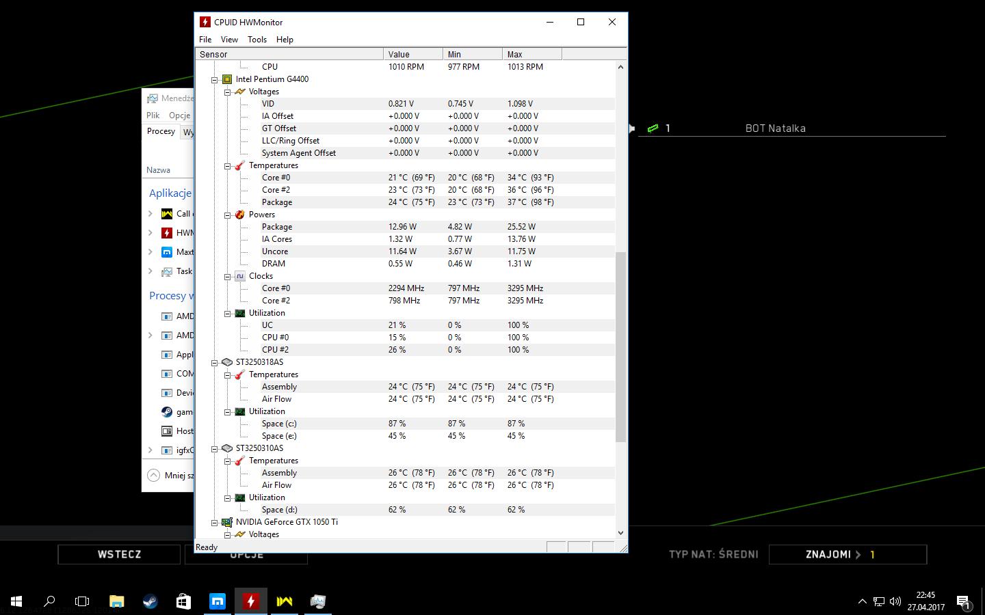Show hidden tray icons chevron
The height and width of the screenshot is (615, 985).
(x=862, y=601)
